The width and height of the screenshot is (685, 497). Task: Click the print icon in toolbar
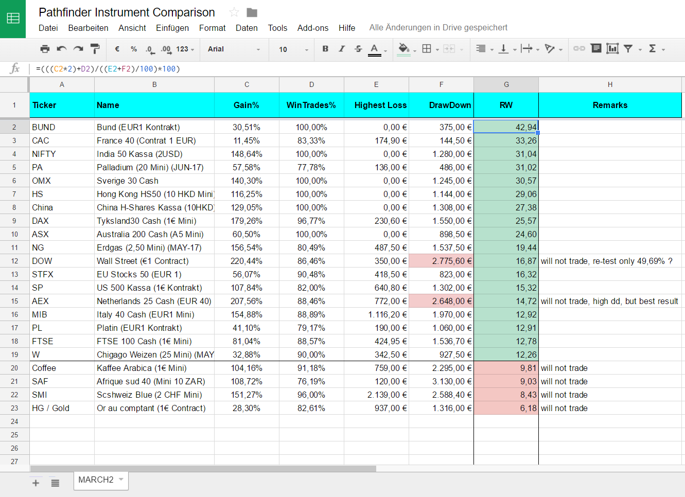[x=45, y=49]
